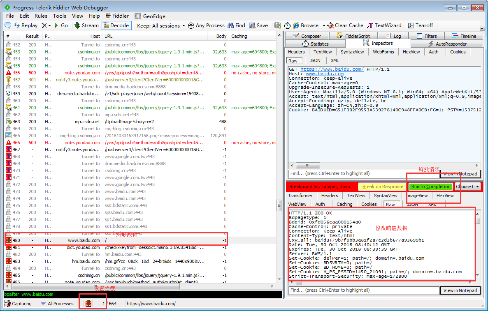Open the Rules menu
The width and height of the screenshot is (488, 311).
point(41,16)
